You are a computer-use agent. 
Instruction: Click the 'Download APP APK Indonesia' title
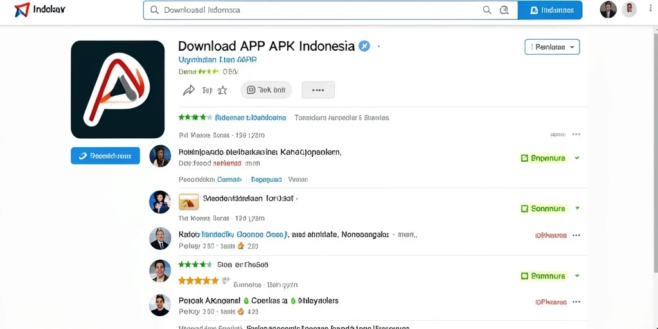267,46
